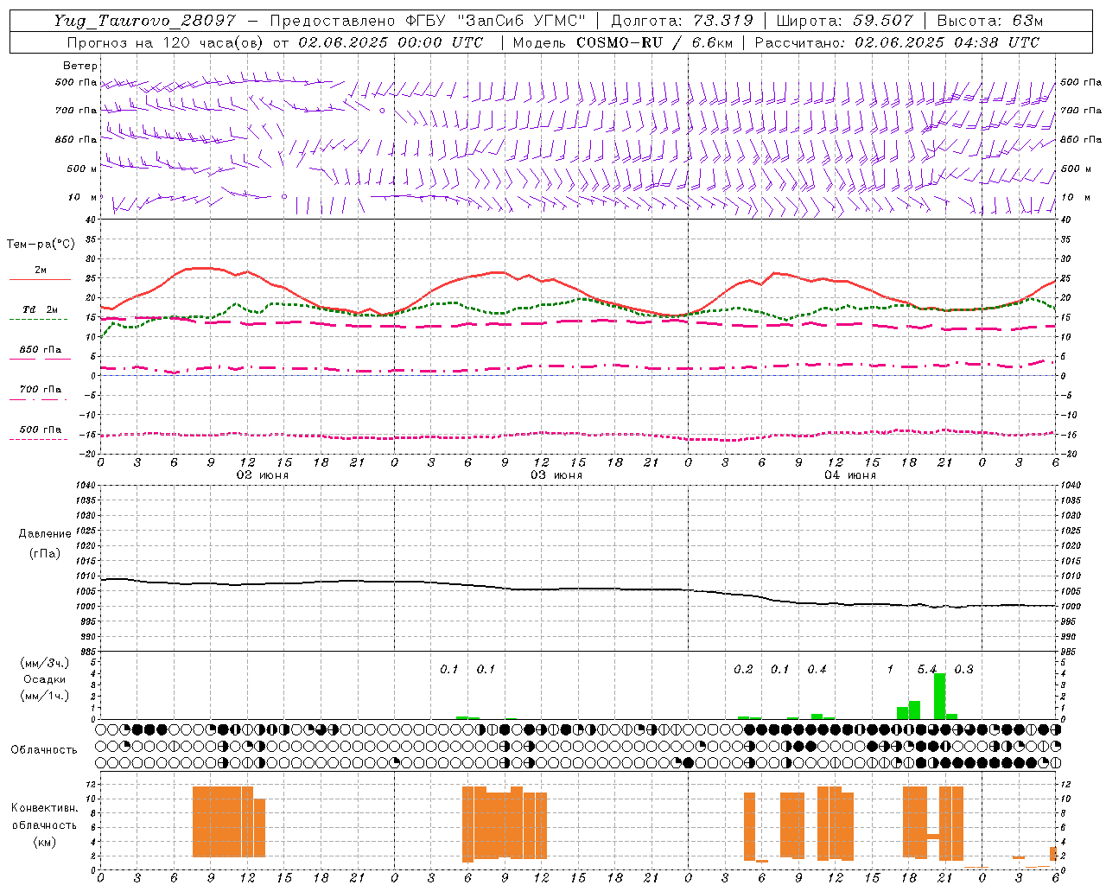
Task: Click the Осадки panel label
Action: point(45,679)
